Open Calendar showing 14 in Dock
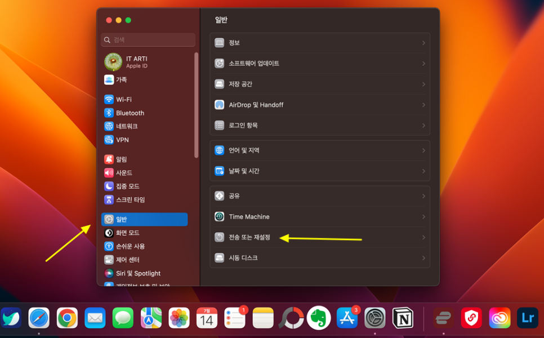This screenshot has height=338, width=544. point(207,318)
